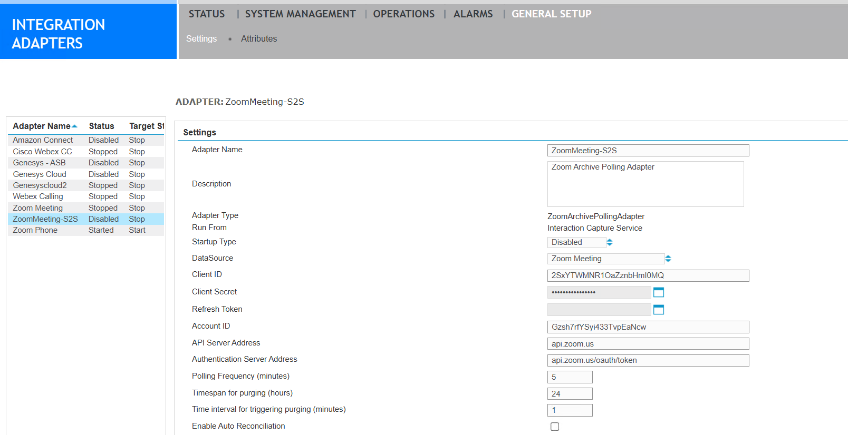Click the Refresh Token edit icon

tap(658, 310)
